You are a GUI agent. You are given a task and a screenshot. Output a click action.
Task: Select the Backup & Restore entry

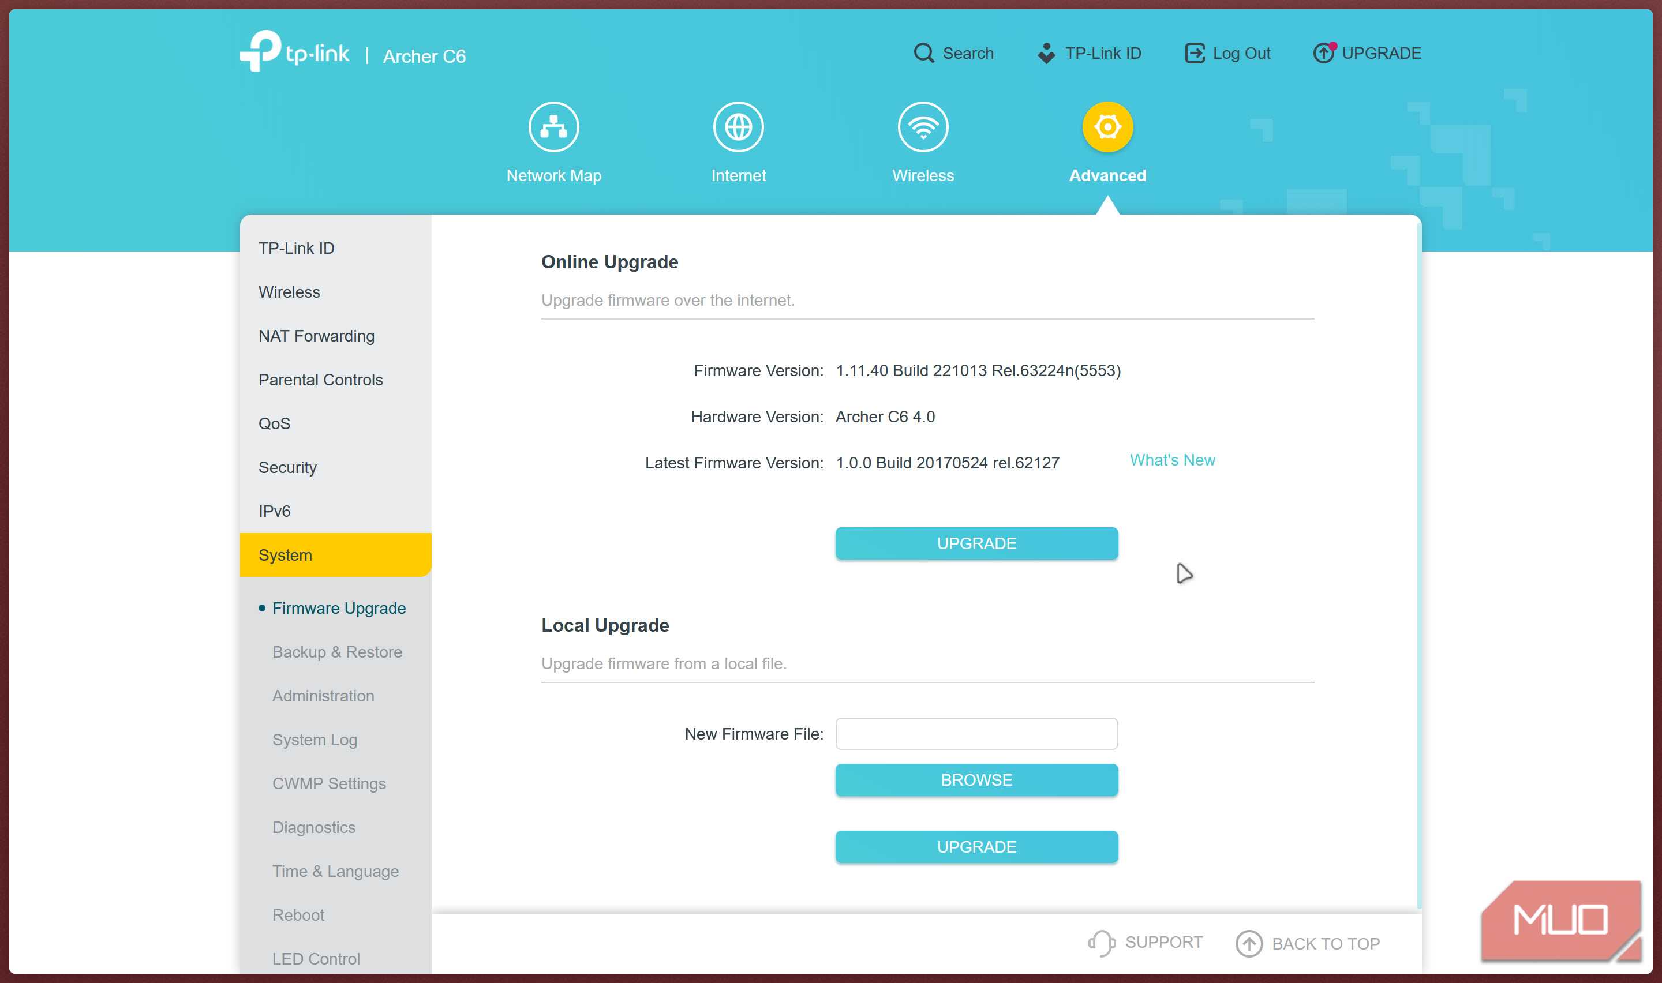336,652
